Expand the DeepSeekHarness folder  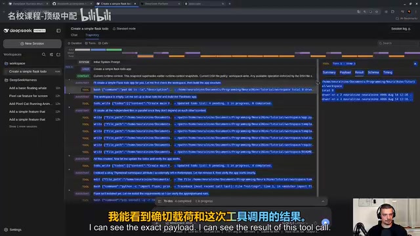point(23,80)
